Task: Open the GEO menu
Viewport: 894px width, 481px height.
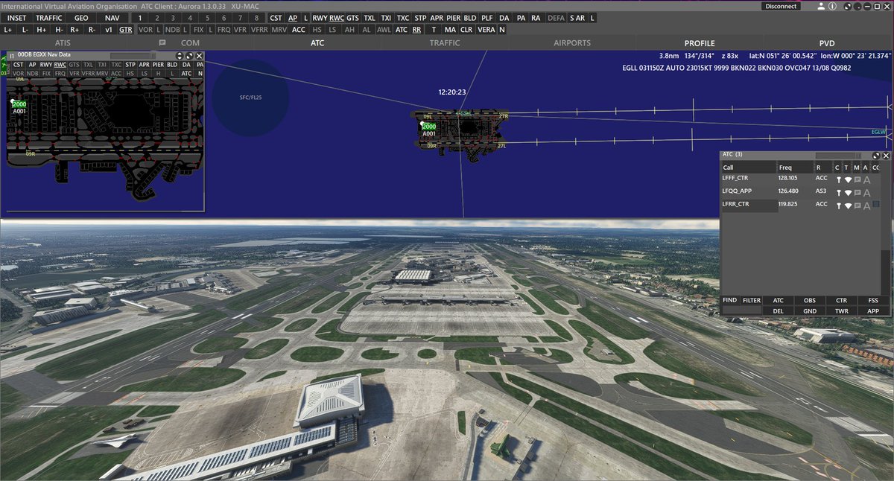Action: (80, 18)
